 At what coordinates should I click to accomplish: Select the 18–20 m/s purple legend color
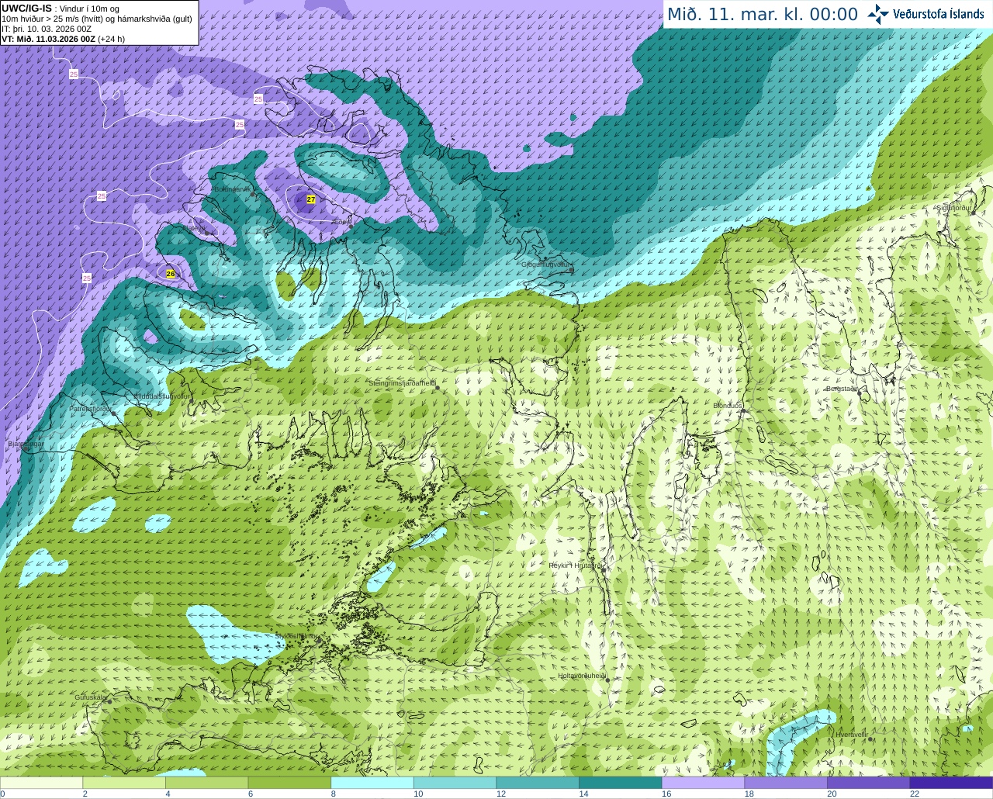786,783
